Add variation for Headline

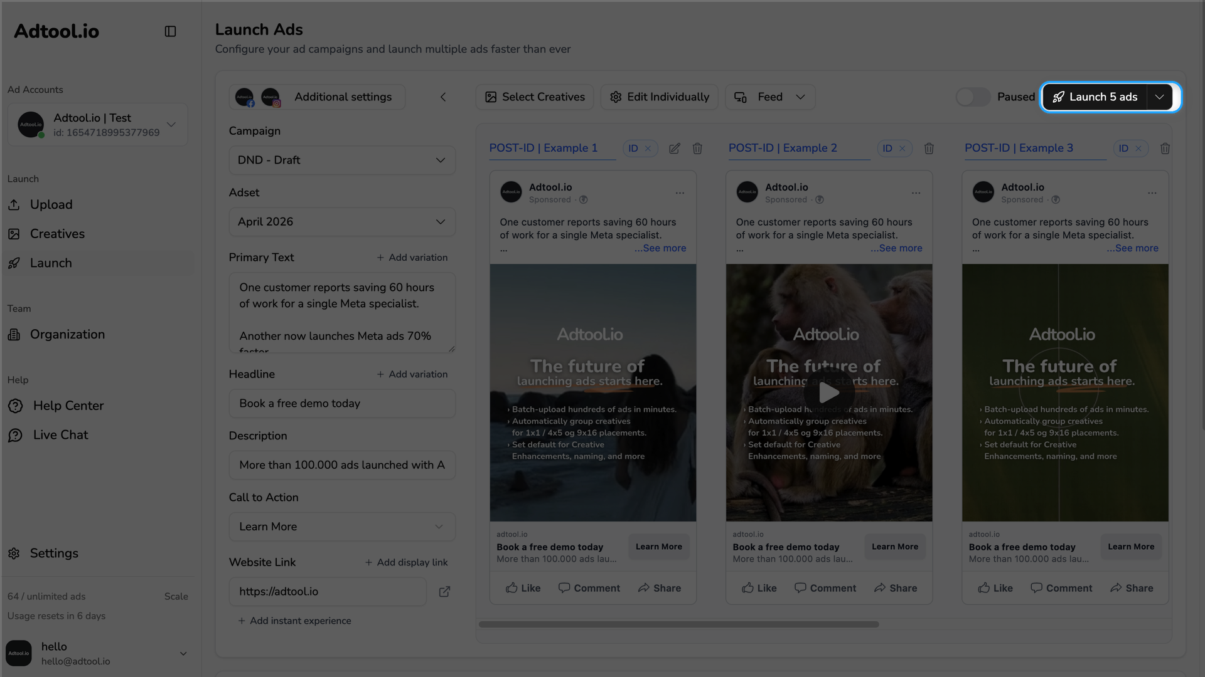click(412, 374)
